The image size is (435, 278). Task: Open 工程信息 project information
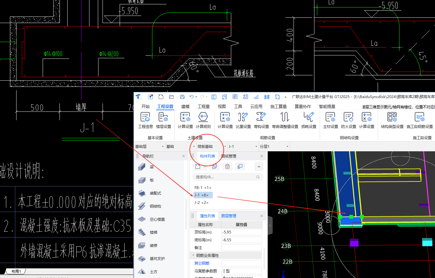click(x=146, y=120)
